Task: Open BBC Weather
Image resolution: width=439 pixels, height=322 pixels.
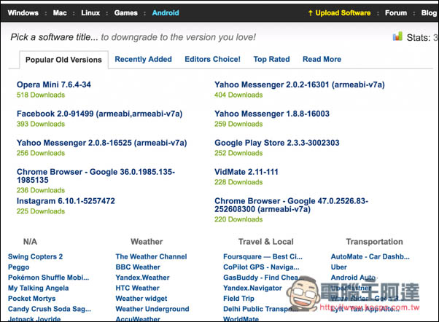Action: tap(138, 267)
